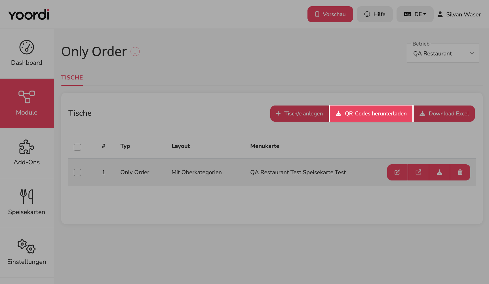Expand the Betrieb QA Restaurant dropdown
The image size is (489, 284).
443,53
